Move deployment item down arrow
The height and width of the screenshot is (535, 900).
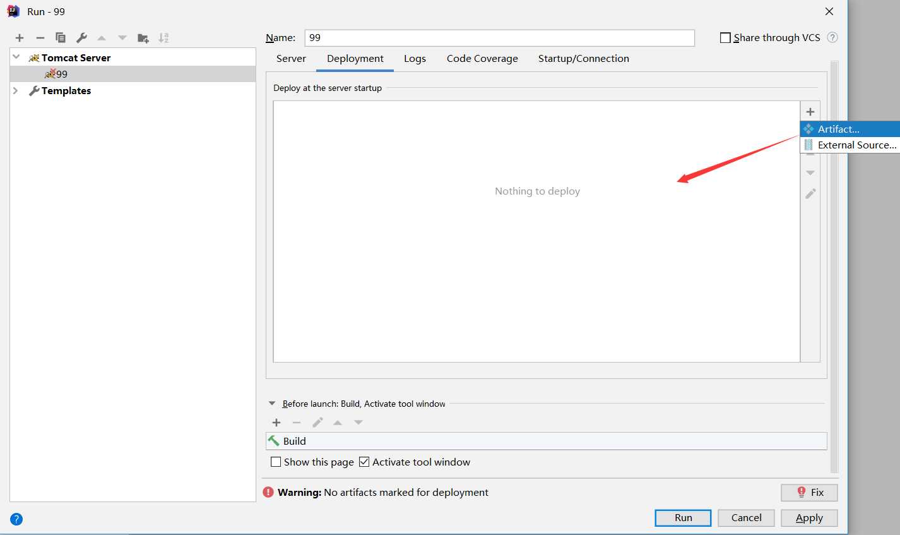click(810, 172)
